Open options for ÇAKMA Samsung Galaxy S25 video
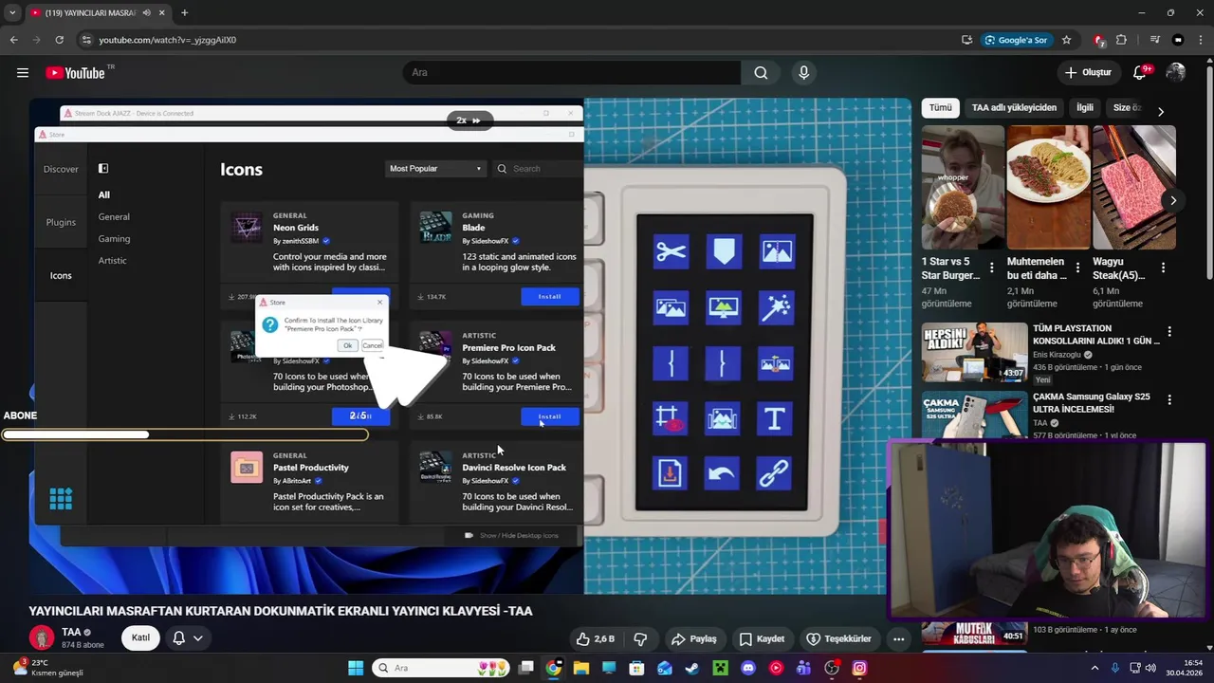 point(1169,399)
